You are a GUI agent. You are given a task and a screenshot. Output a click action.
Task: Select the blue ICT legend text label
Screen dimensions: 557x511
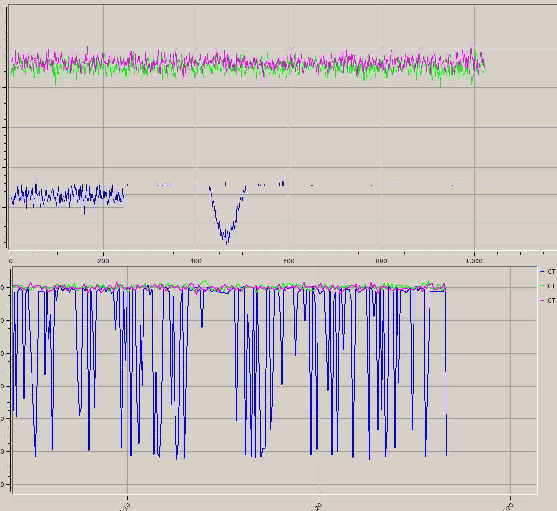tap(551, 272)
